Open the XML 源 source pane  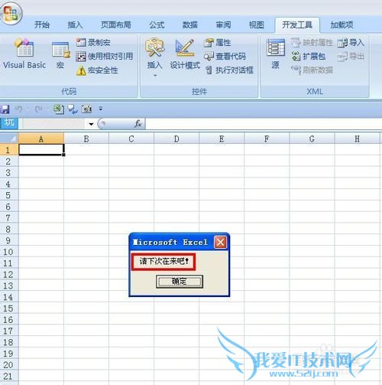[275, 54]
